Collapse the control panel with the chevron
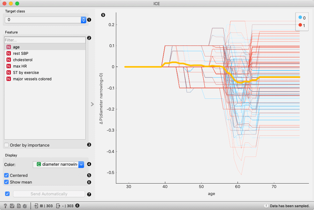314x210 pixels. (x=92, y=104)
